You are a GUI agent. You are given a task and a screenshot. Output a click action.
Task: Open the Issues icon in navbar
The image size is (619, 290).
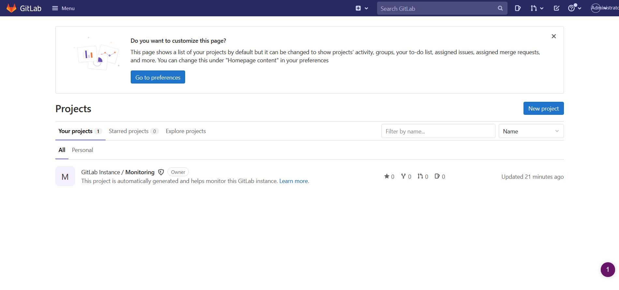(518, 8)
